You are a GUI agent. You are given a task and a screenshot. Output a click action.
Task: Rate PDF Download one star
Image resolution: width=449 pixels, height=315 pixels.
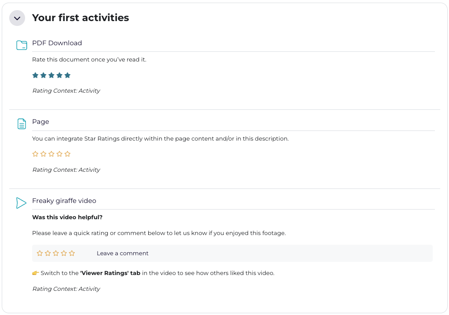(x=36, y=75)
